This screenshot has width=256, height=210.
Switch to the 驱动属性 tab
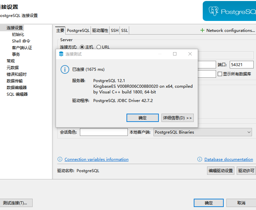100,31
